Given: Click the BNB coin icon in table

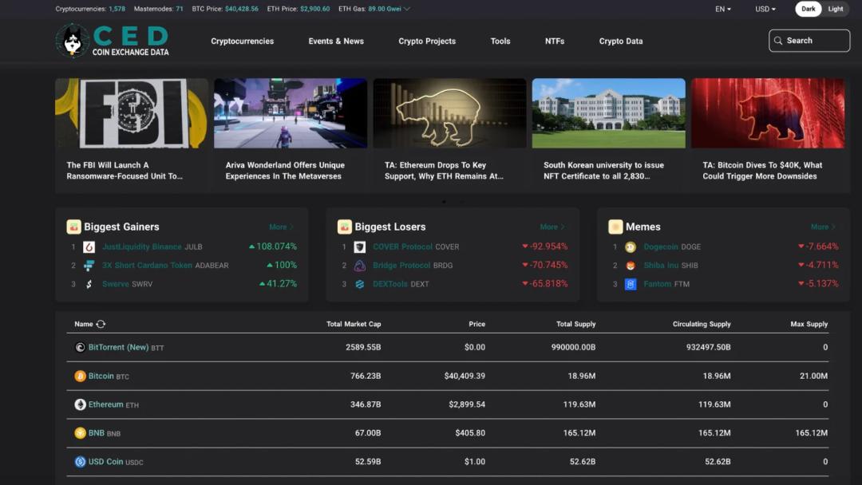Looking at the screenshot, I should pyautogui.click(x=81, y=433).
